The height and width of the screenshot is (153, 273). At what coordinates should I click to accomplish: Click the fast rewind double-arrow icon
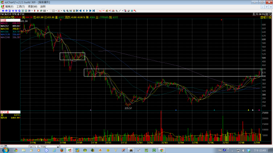(x=81, y=11)
